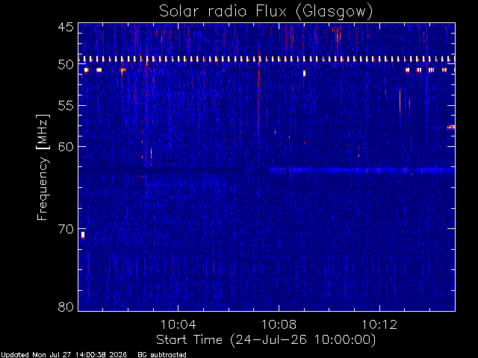Click the white burst near 51 MHz around 10:09
Viewport: 478px width, 358px height.
pos(304,73)
